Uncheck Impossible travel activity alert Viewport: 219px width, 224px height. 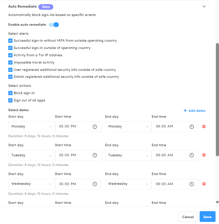[x=10, y=63]
